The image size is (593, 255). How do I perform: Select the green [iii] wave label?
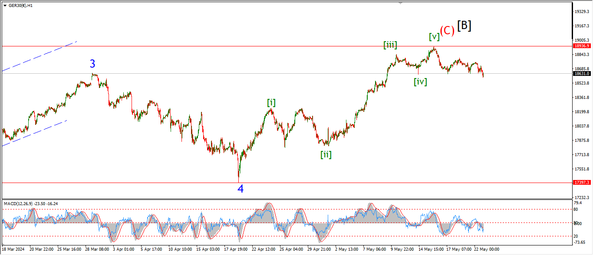coord(390,44)
